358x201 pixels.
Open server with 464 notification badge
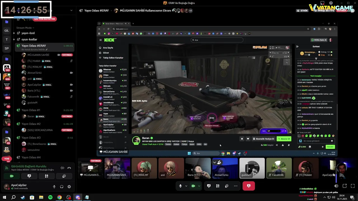click(x=7, y=96)
